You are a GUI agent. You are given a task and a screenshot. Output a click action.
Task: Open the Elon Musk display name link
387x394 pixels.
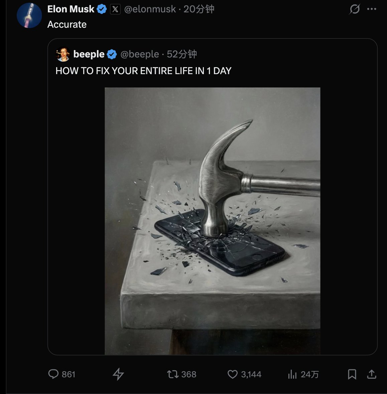coord(71,9)
